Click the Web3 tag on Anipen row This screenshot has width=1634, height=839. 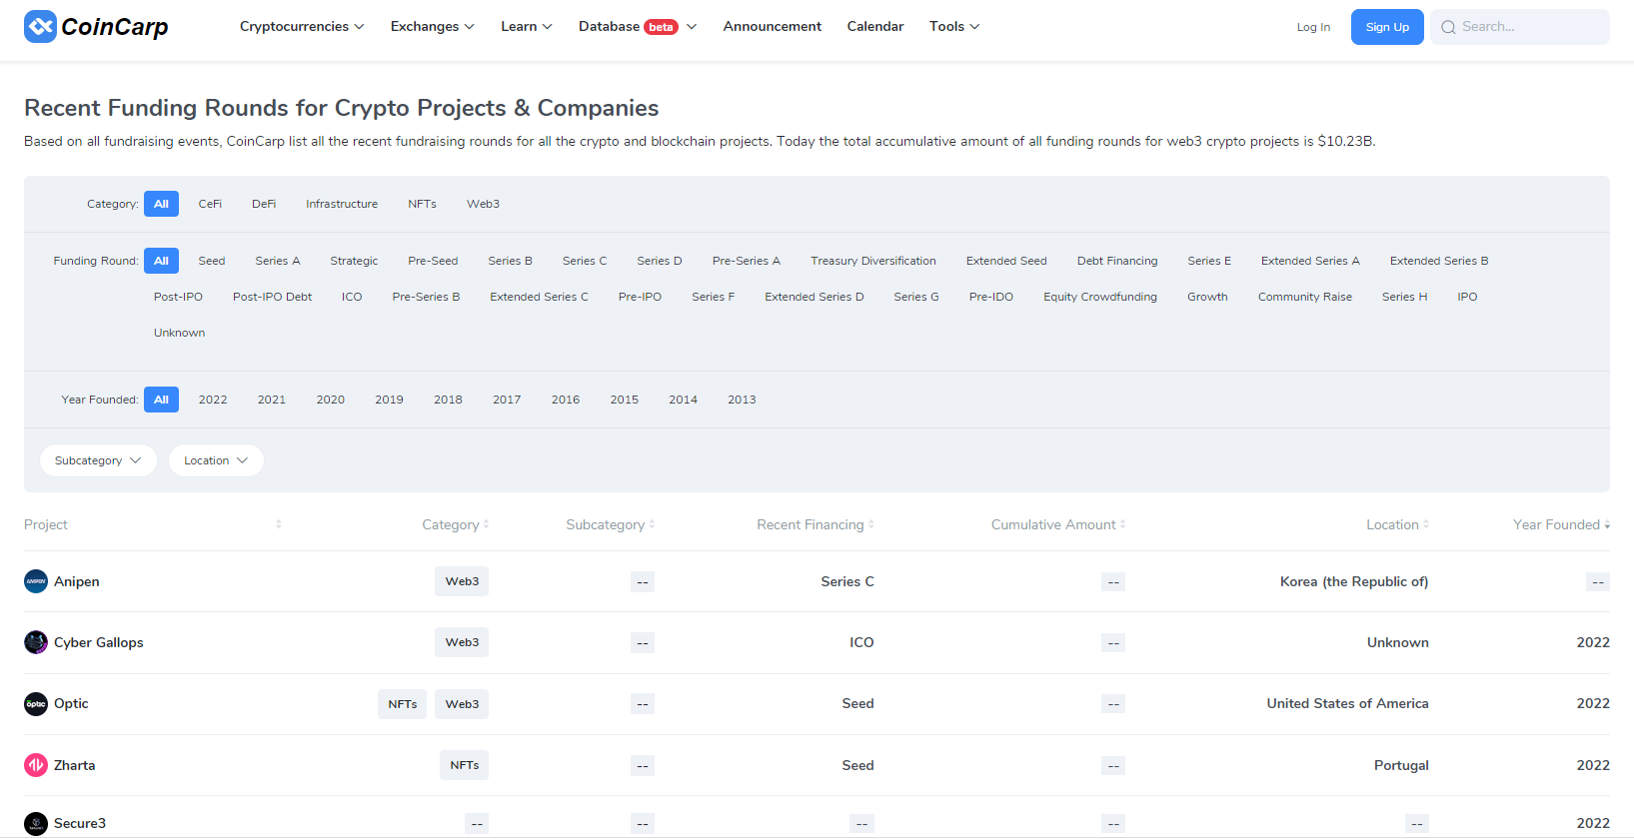(462, 581)
